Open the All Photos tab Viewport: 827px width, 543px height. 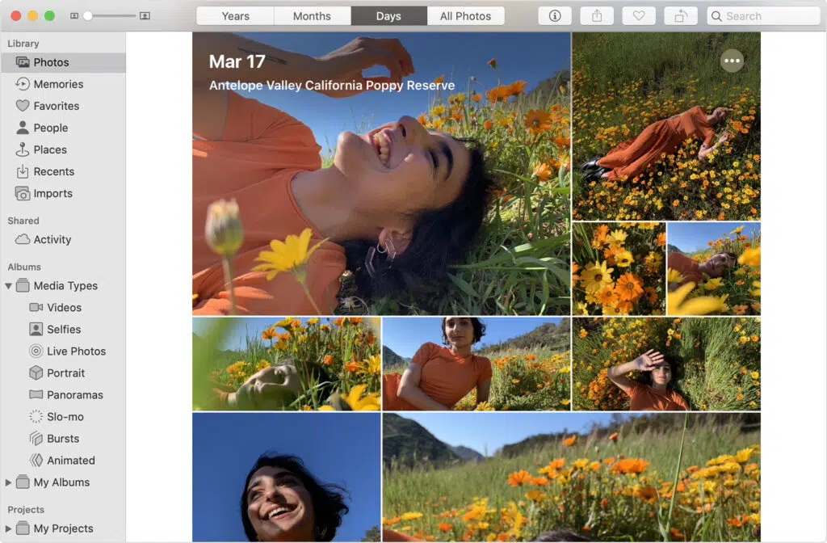(x=466, y=15)
